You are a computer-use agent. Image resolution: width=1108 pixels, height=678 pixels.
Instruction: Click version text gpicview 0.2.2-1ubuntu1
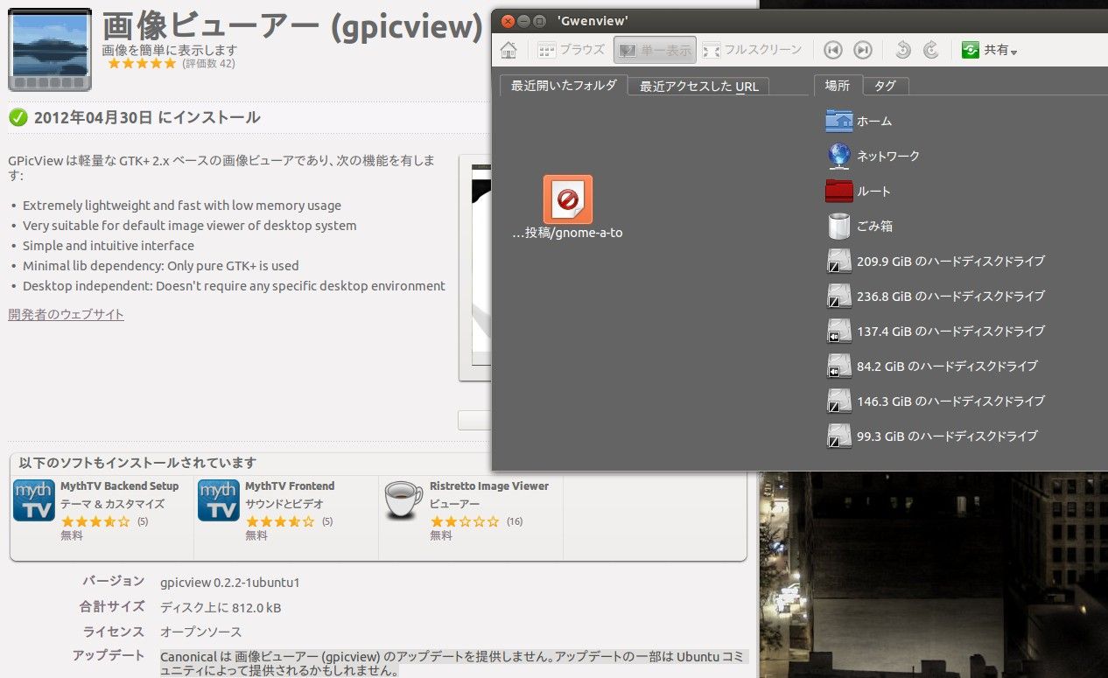click(x=230, y=583)
